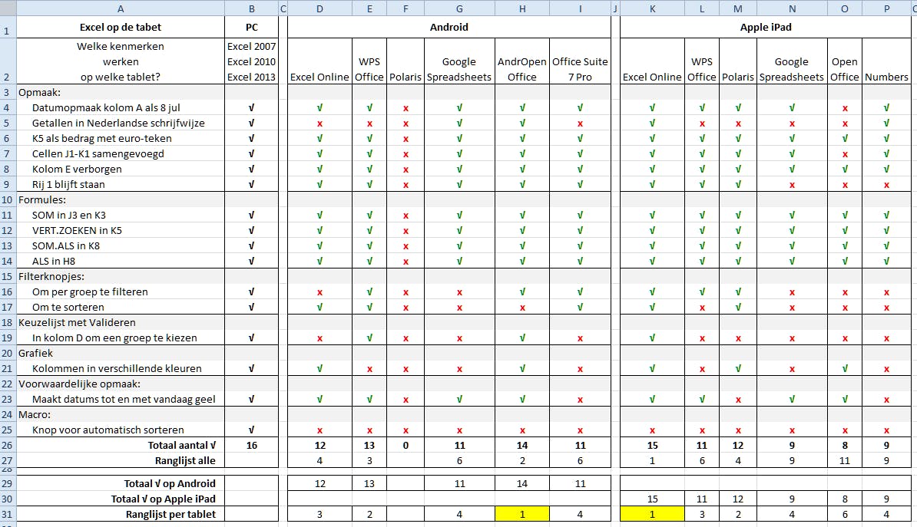Select row header 26
This screenshot has height=527, width=917.
click(7, 445)
